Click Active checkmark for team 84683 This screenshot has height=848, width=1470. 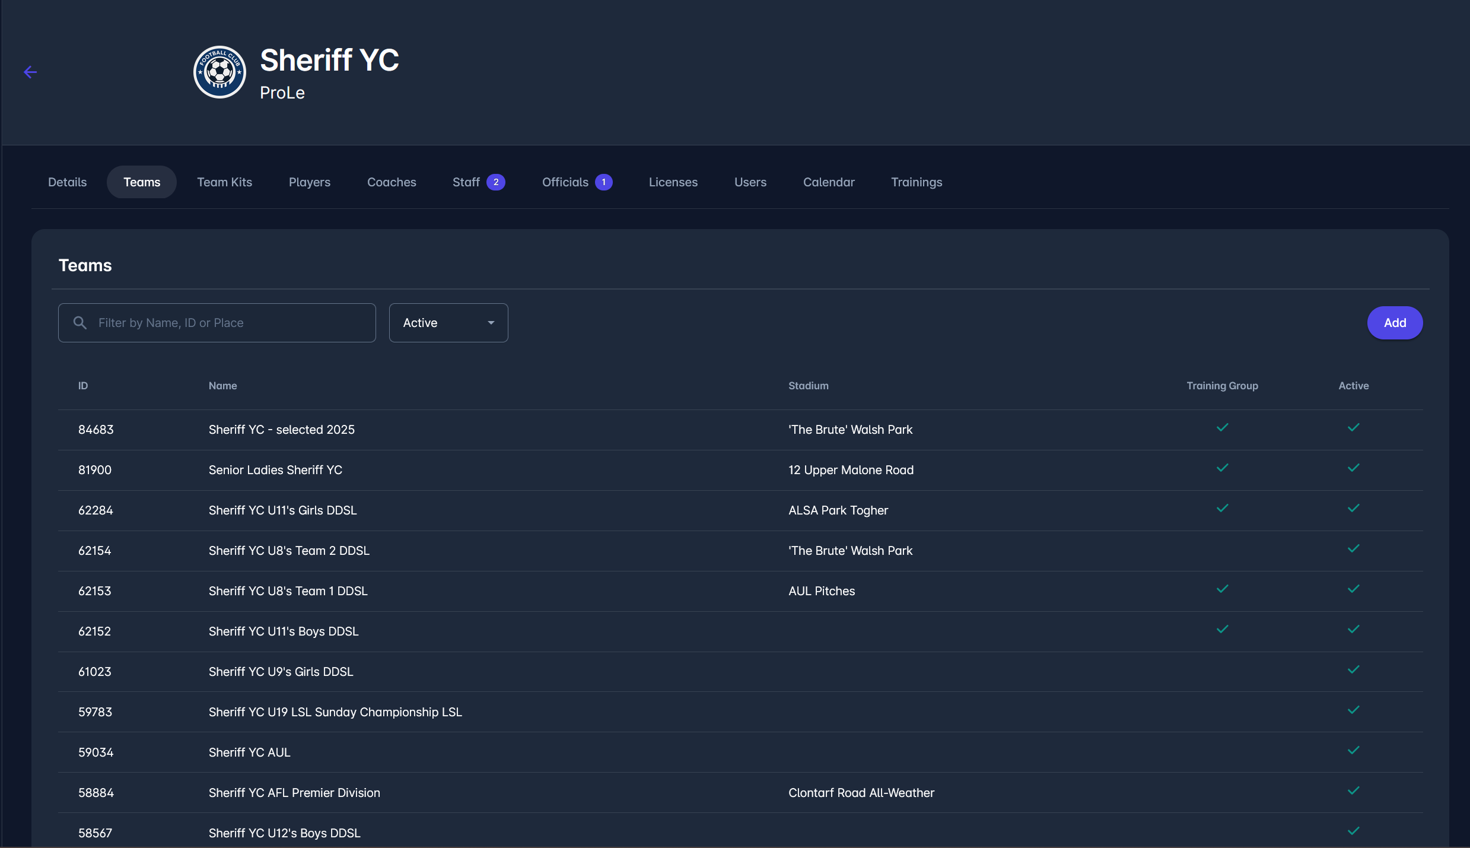(1353, 428)
